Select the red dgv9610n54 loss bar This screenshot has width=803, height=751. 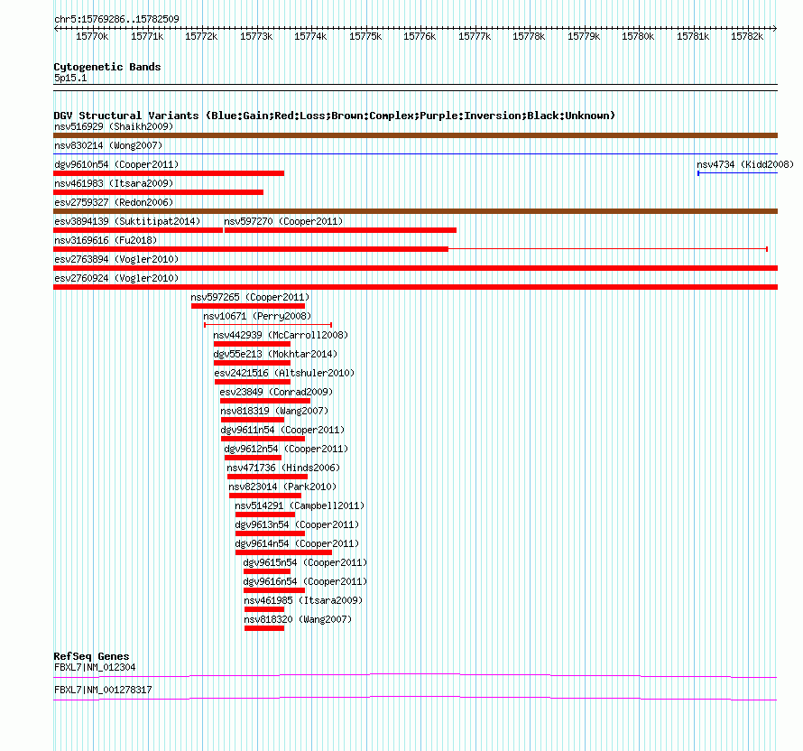click(169, 173)
